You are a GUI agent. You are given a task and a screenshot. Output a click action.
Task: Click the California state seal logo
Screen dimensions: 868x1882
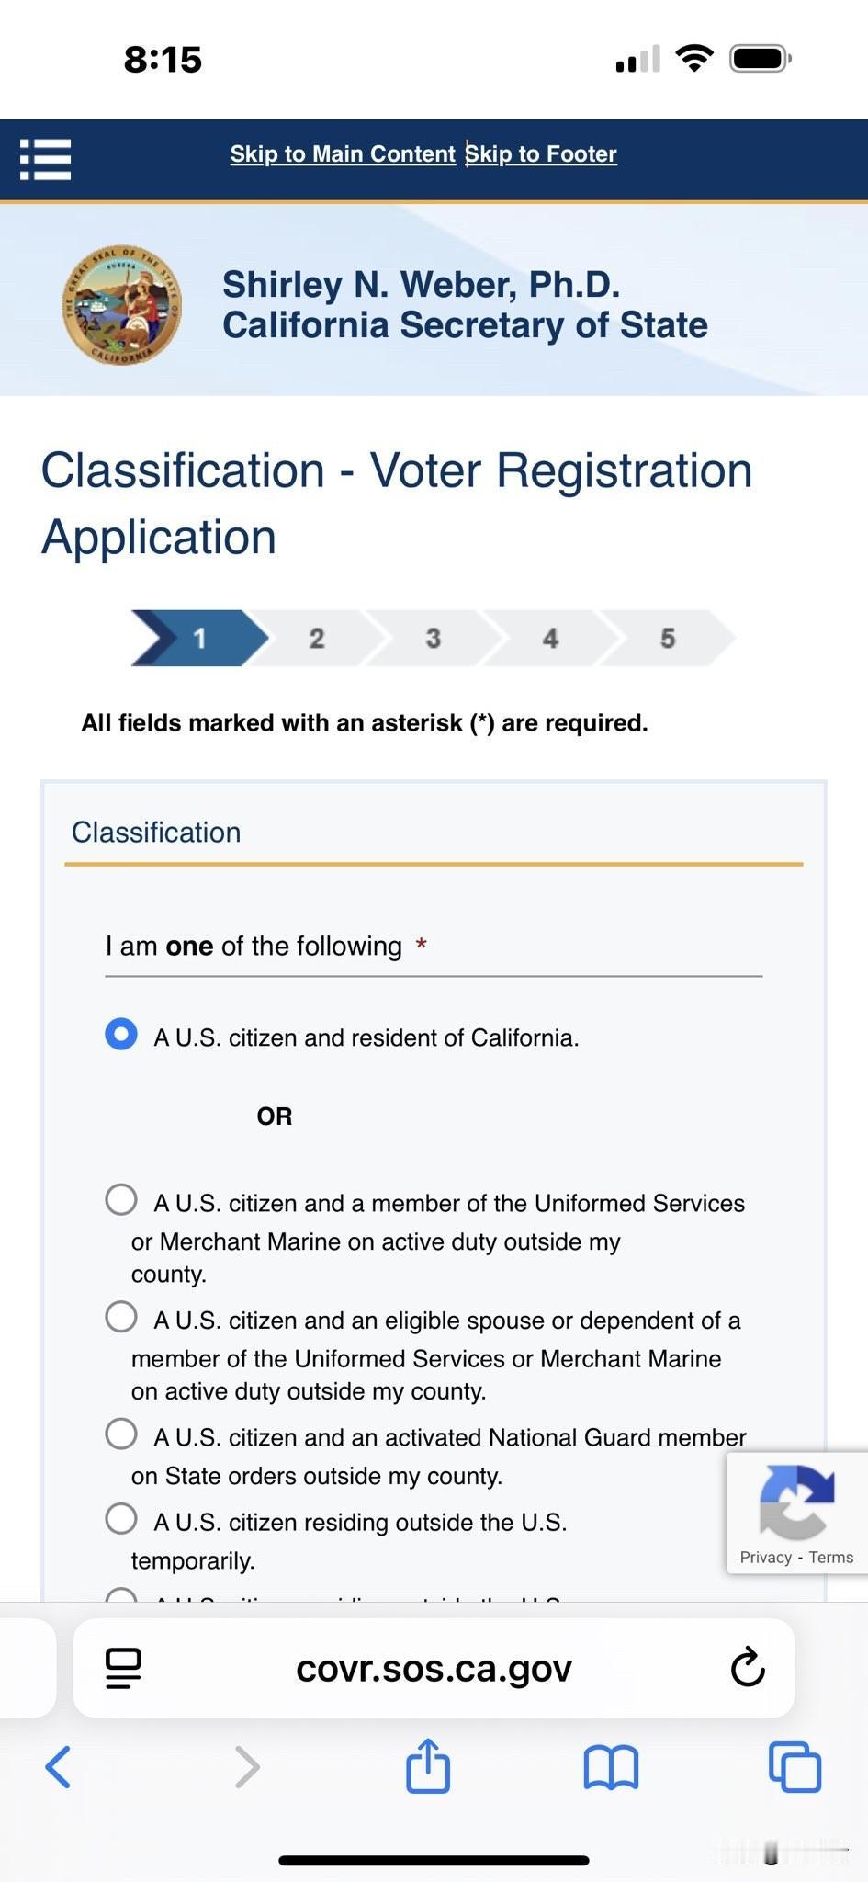(x=121, y=305)
